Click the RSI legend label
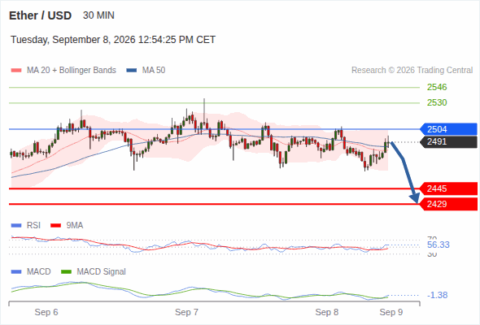Viewport: 480px width, 325px height. [33, 226]
